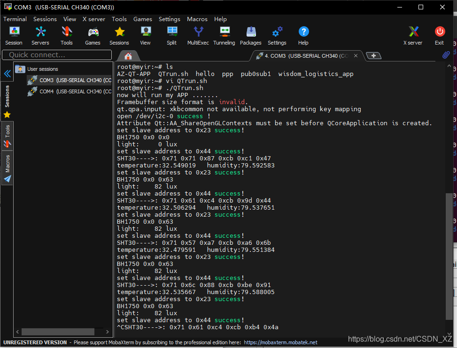457x348 pixels.
Task: Click the Help question mark icon
Action: [303, 36]
